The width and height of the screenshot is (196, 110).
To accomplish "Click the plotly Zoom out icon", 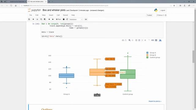I will (x=139, y=40).
